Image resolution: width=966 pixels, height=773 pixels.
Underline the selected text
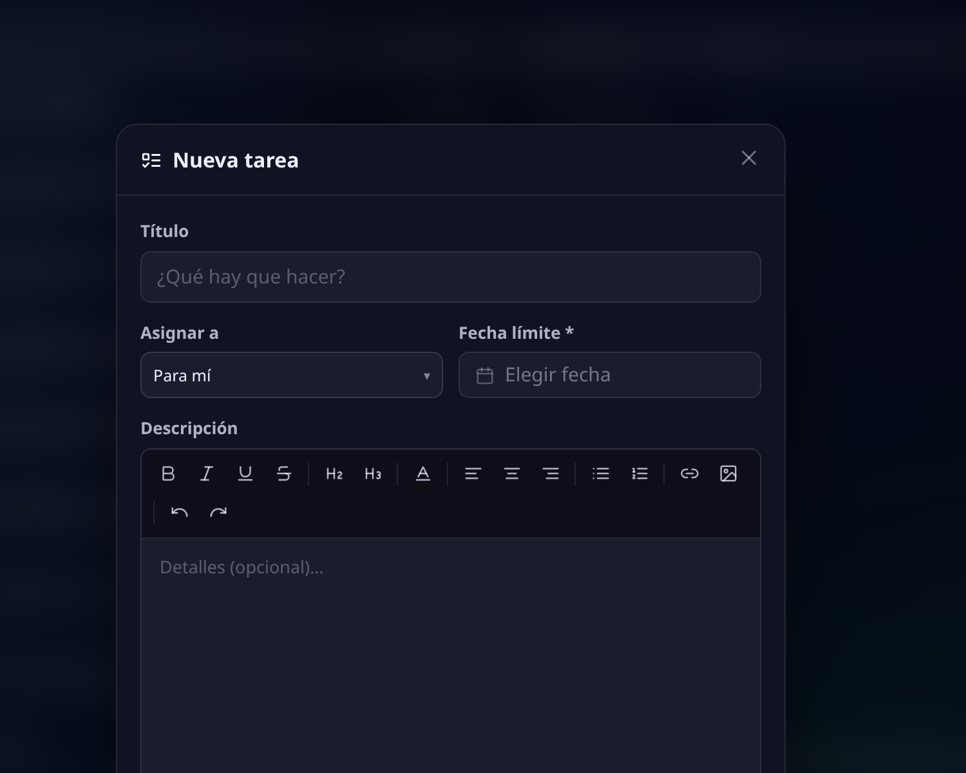tap(245, 473)
